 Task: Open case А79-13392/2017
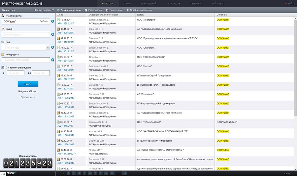point(66,23)
